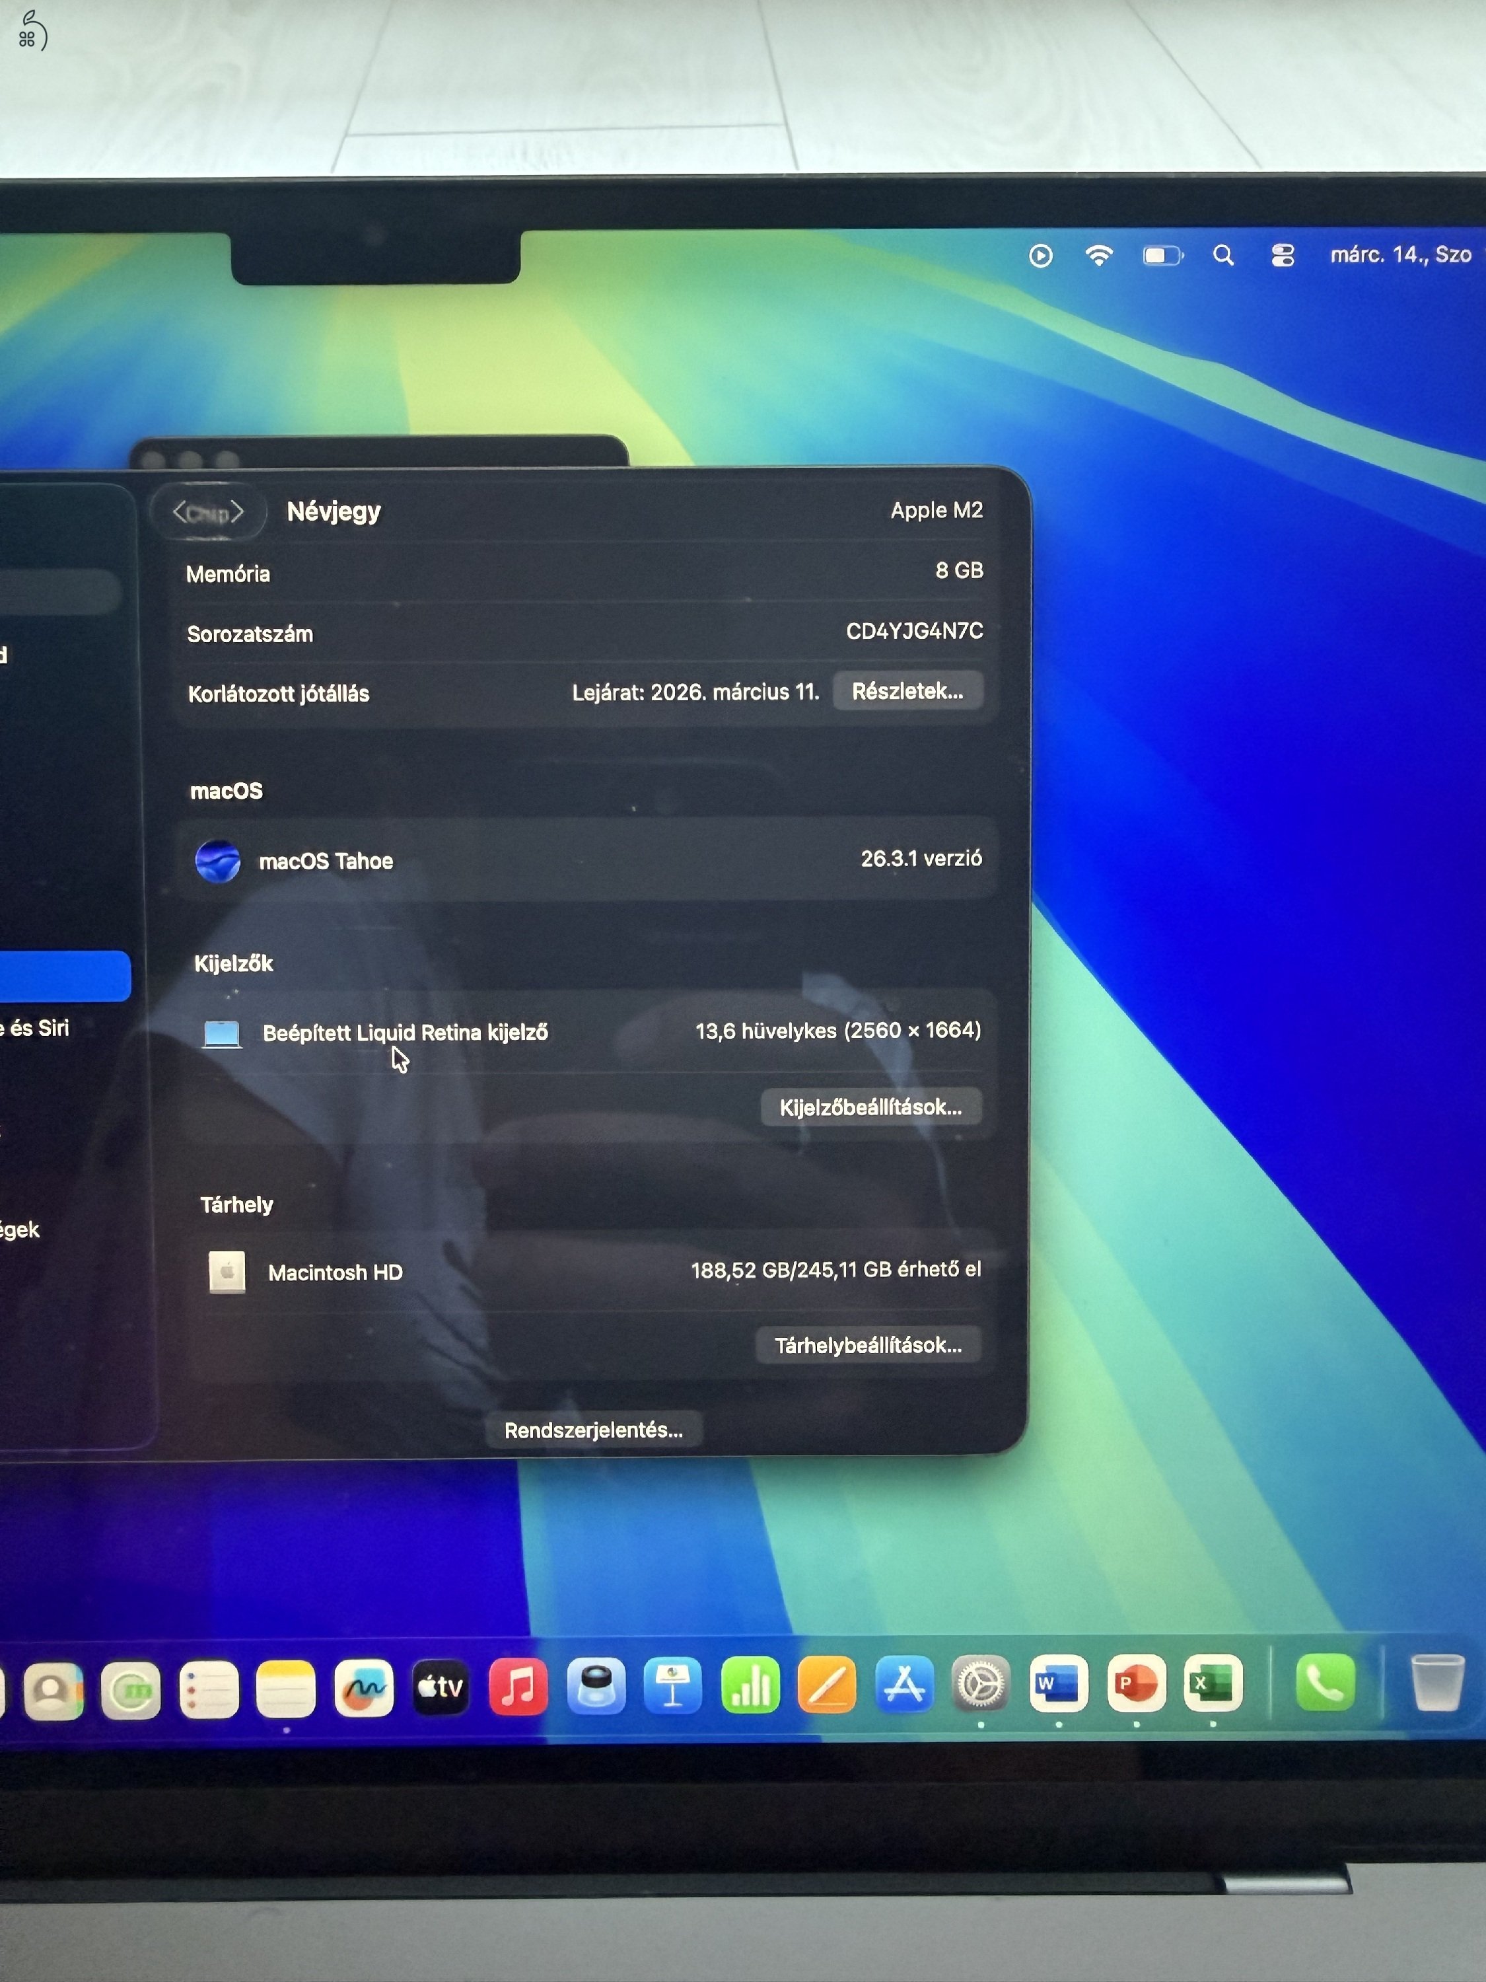Open Contacts from the Dock
This screenshot has width=1486, height=1982.
coord(53,1691)
